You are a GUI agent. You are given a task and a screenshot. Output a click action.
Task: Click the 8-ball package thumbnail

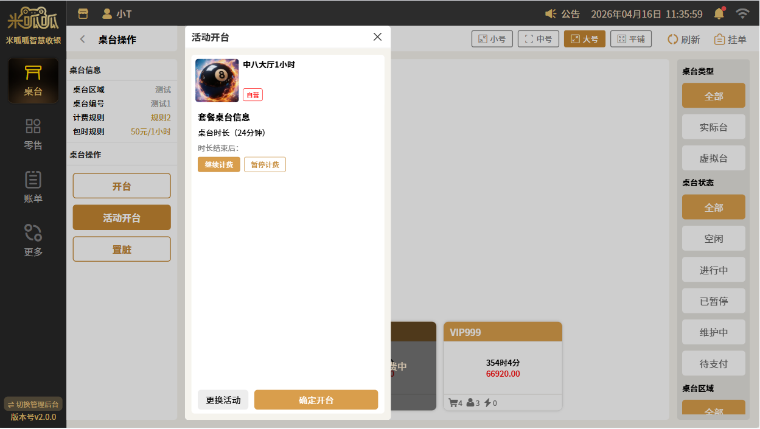[217, 80]
